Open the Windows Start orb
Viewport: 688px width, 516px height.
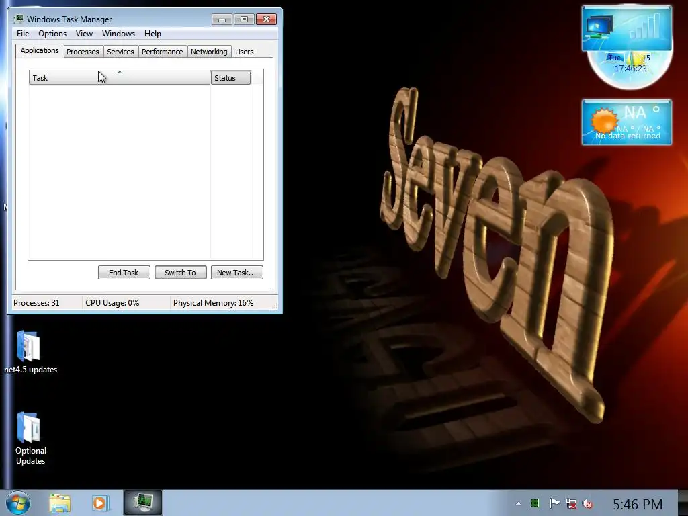[x=18, y=503]
